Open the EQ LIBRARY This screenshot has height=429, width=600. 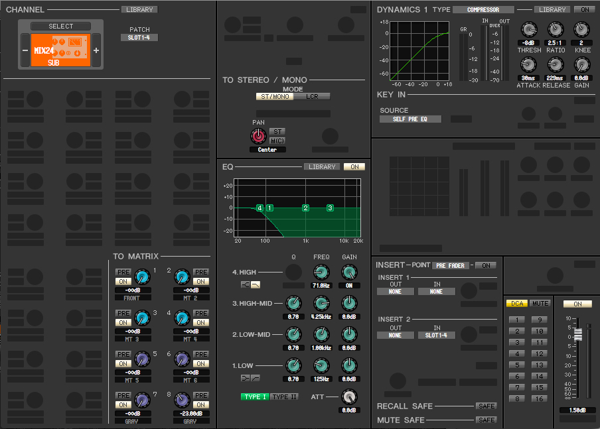(322, 166)
